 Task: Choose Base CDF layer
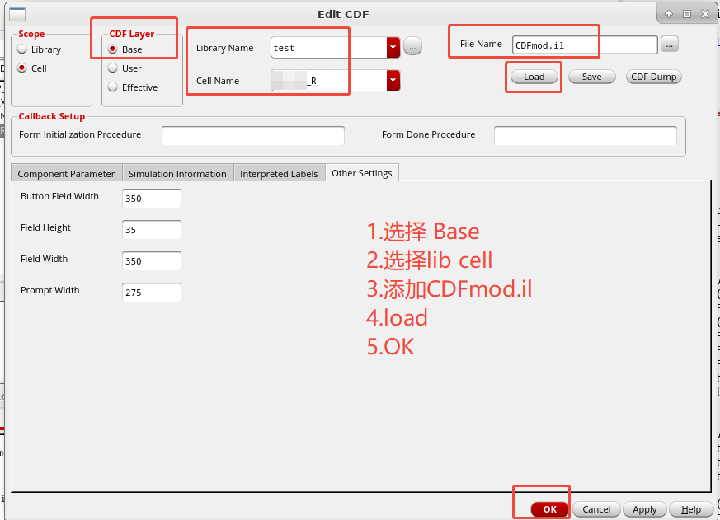112,49
